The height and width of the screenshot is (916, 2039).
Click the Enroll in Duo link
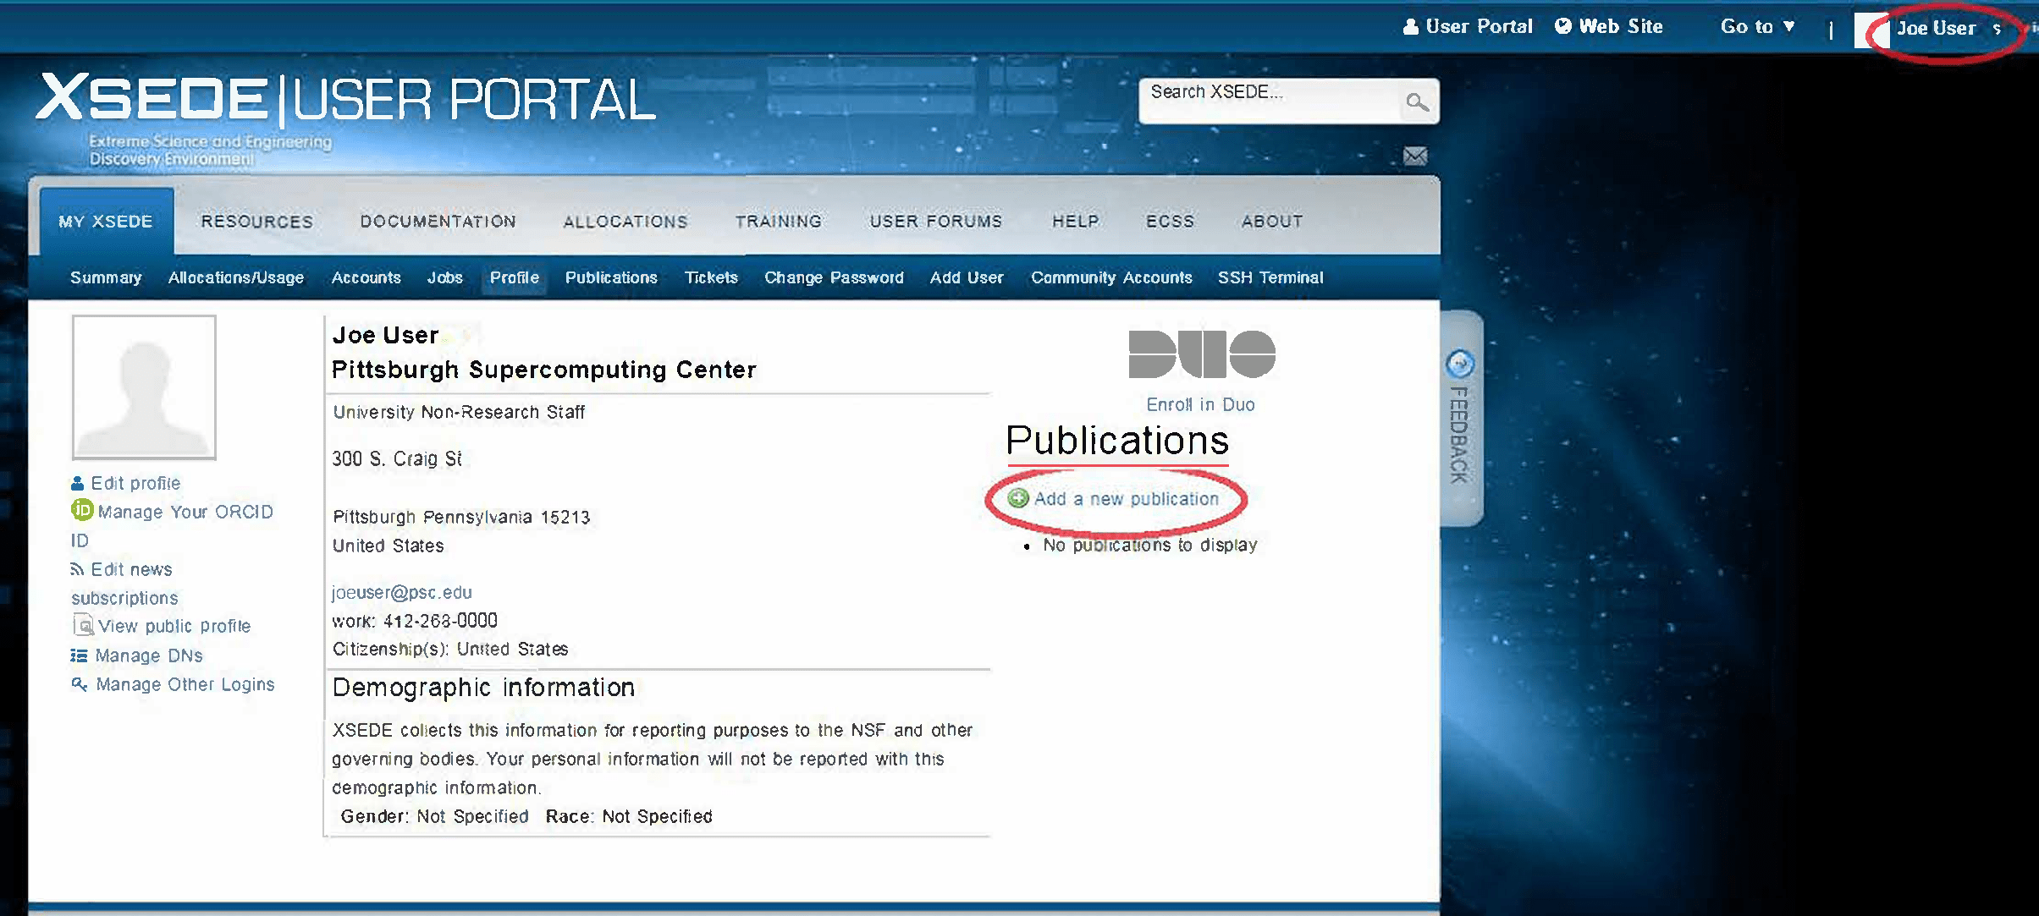(1200, 405)
